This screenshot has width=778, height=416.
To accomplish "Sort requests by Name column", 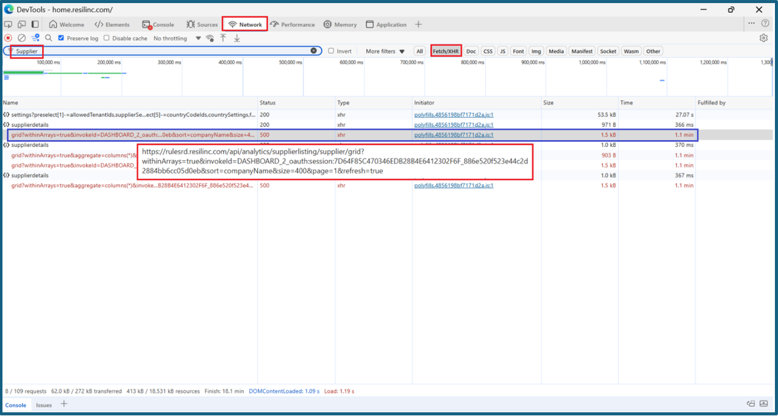I will click(x=130, y=103).
